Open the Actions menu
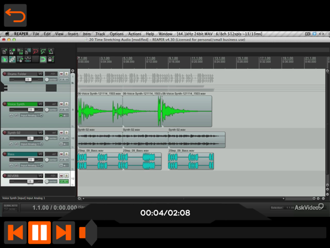Viewport: 330px width, 248px height. (x=135, y=34)
